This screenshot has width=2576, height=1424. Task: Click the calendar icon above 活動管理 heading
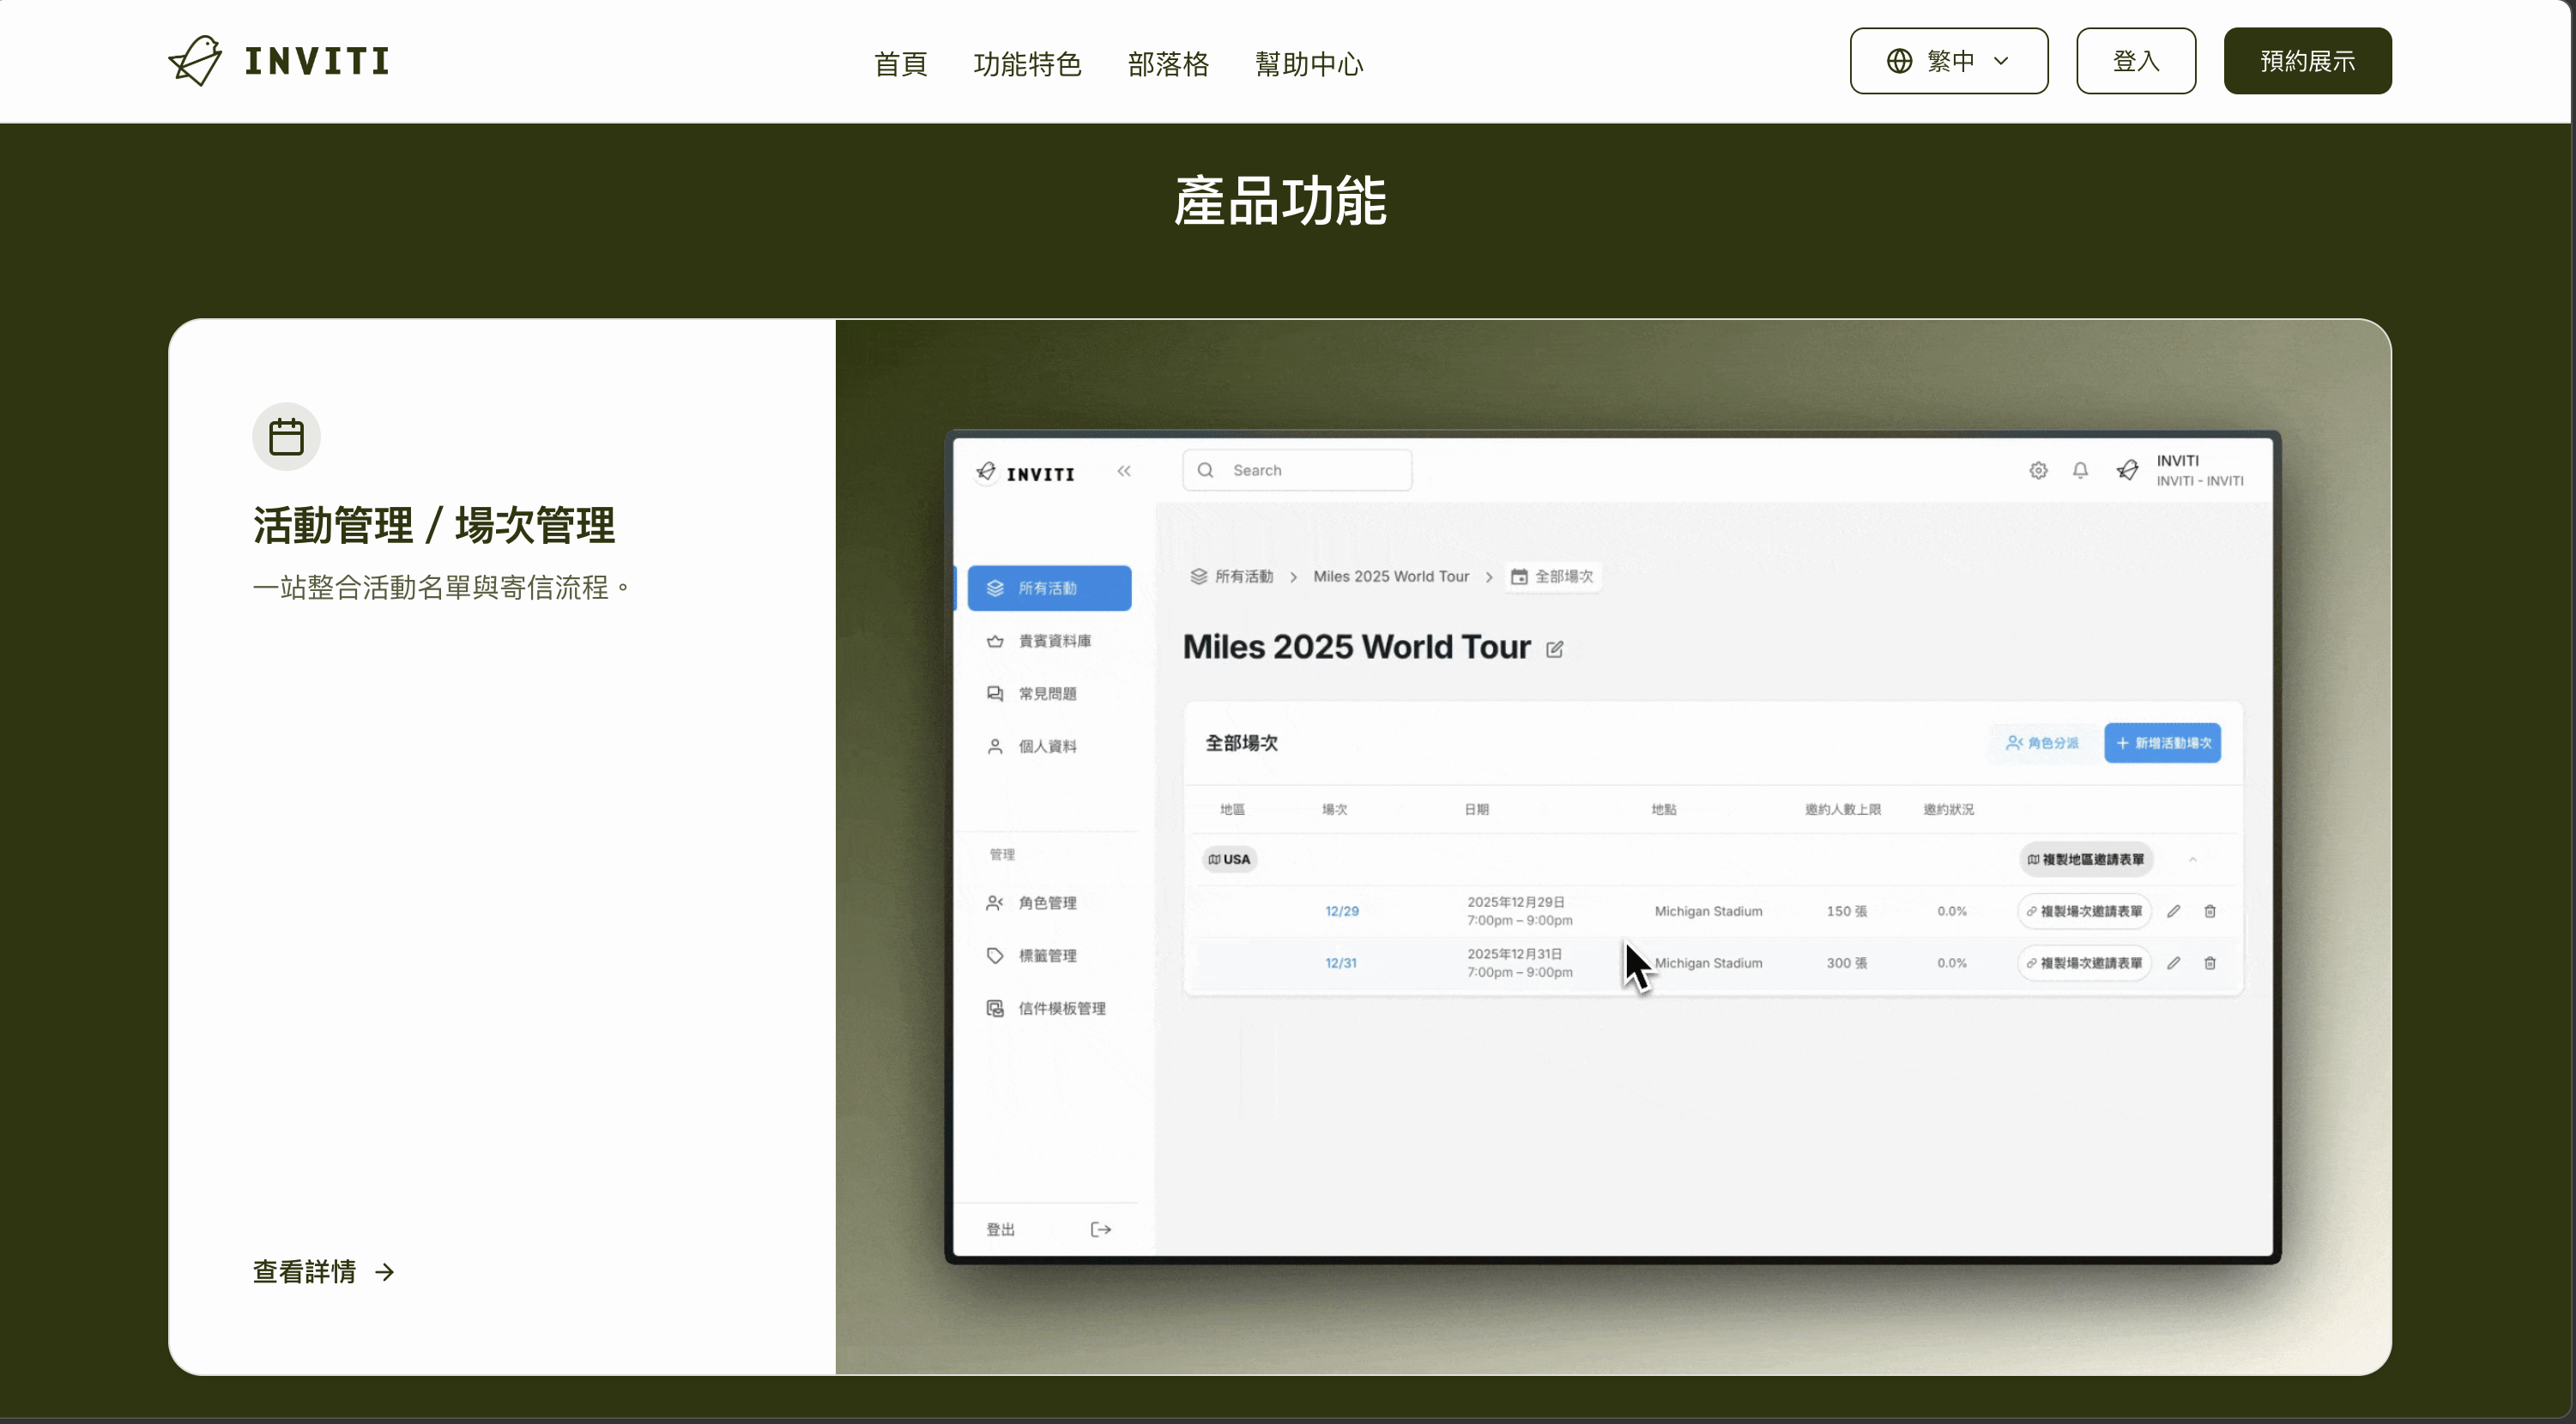pos(286,437)
